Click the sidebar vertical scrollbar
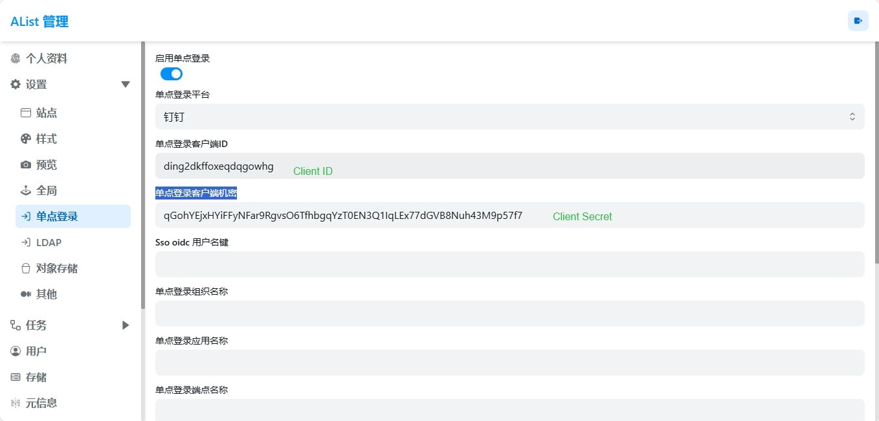 tap(142, 175)
